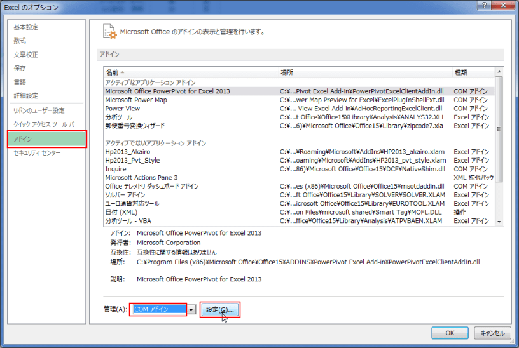Select the Hp2013_Akairo add-in row
Image resolution: width=519 pixels, height=348 pixels.
tap(299, 152)
